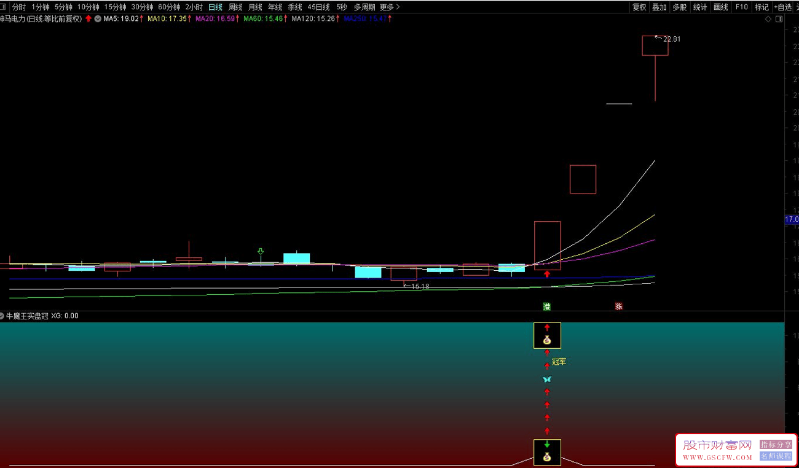This screenshot has height=468, width=799.
Task: Select the 15分钟 period tab
Action: (116, 7)
